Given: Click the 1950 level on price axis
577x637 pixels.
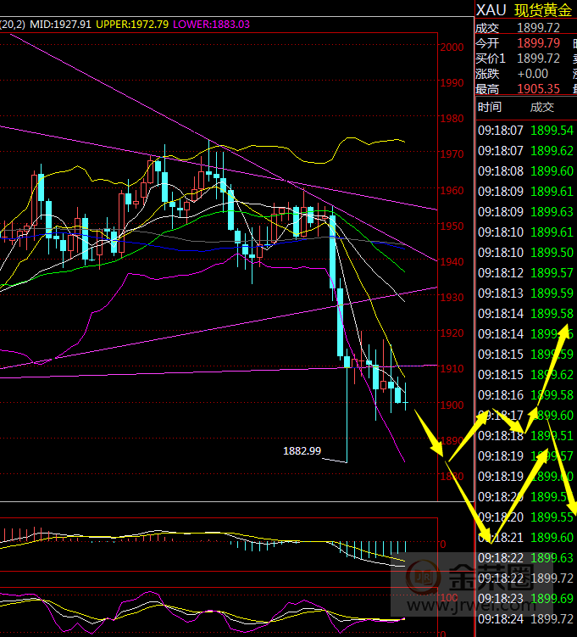Looking at the screenshot, I should tap(452, 226).
